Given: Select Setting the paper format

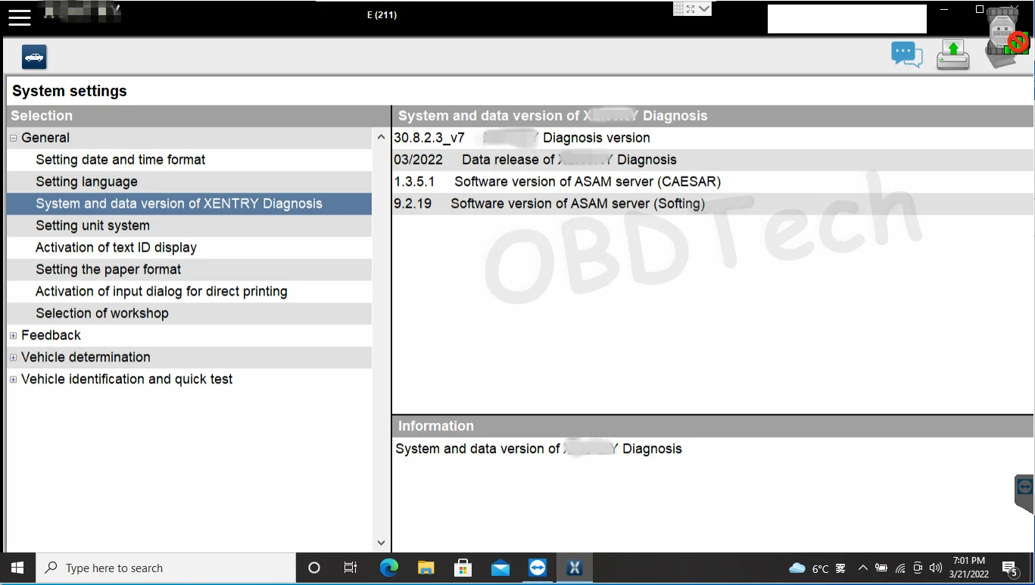Looking at the screenshot, I should (x=189, y=270).
